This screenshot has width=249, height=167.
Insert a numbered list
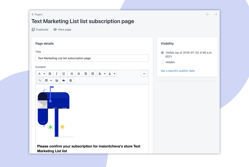click(x=79, y=74)
